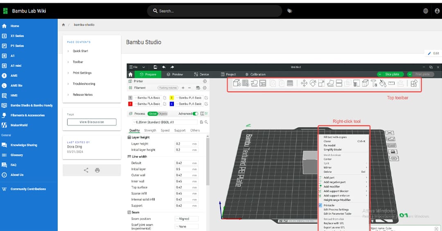The width and height of the screenshot is (442, 231).
Task: Switch process mode to Objects
Action: (x=162, y=114)
